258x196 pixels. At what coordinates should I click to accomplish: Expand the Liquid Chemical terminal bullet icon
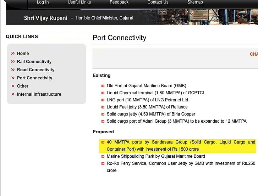pyautogui.click(x=103, y=93)
